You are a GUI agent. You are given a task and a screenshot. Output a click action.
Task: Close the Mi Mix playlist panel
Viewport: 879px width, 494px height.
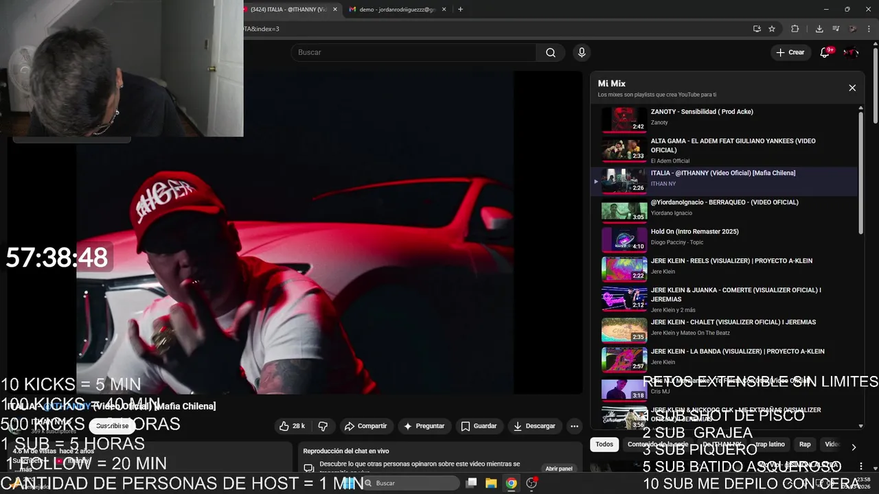(x=852, y=88)
